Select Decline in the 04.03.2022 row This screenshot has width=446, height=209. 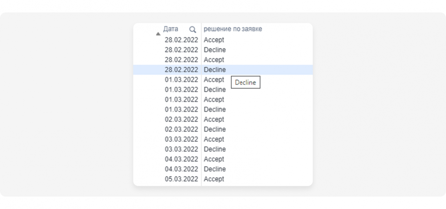(x=215, y=169)
